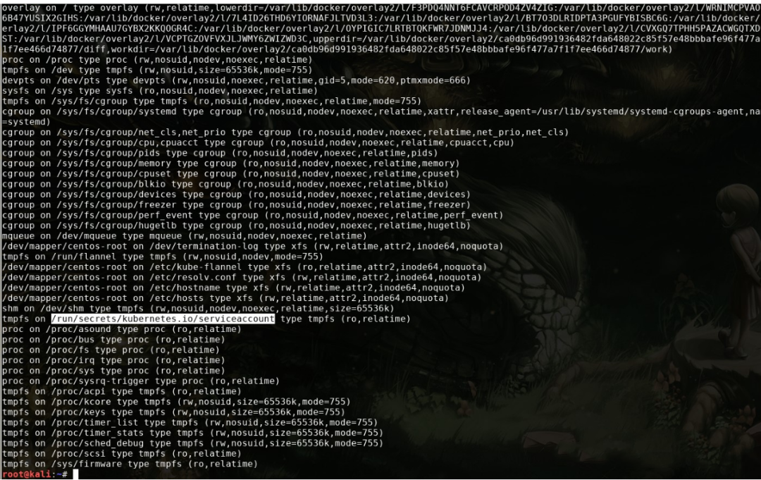Click the /run/flannel tmpfs line

point(163,257)
